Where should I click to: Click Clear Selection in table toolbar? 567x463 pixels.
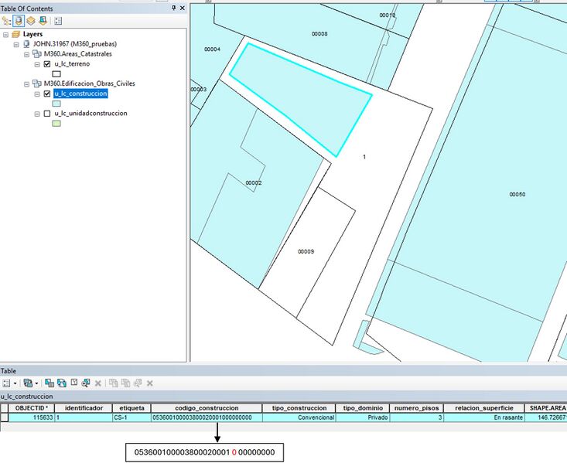pyautogui.click(x=74, y=383)
